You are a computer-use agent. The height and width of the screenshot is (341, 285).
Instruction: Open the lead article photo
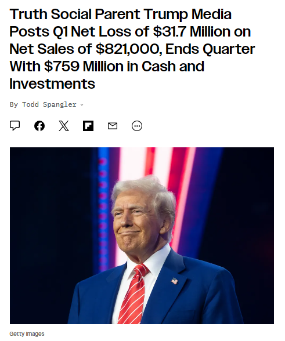click(x=142, y=235)
